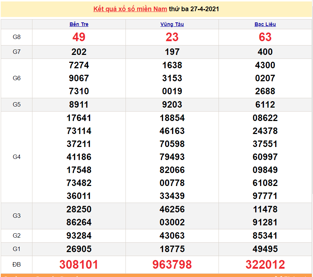Select G4 number 41186
The height and width of the screenshot is (277, 313).
79,157
